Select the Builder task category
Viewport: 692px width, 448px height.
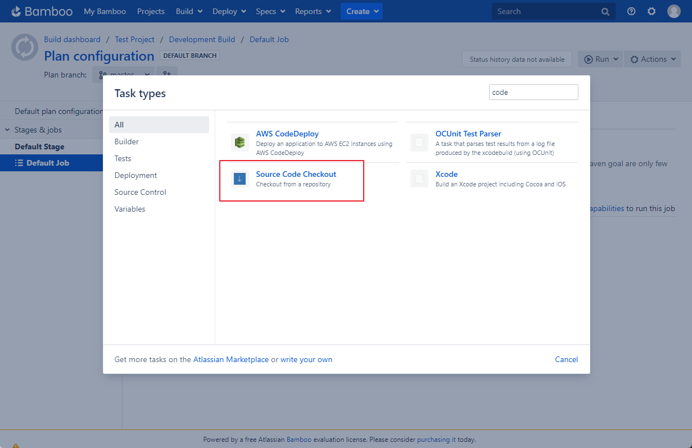pyautogui.click(x=159, y=141)
